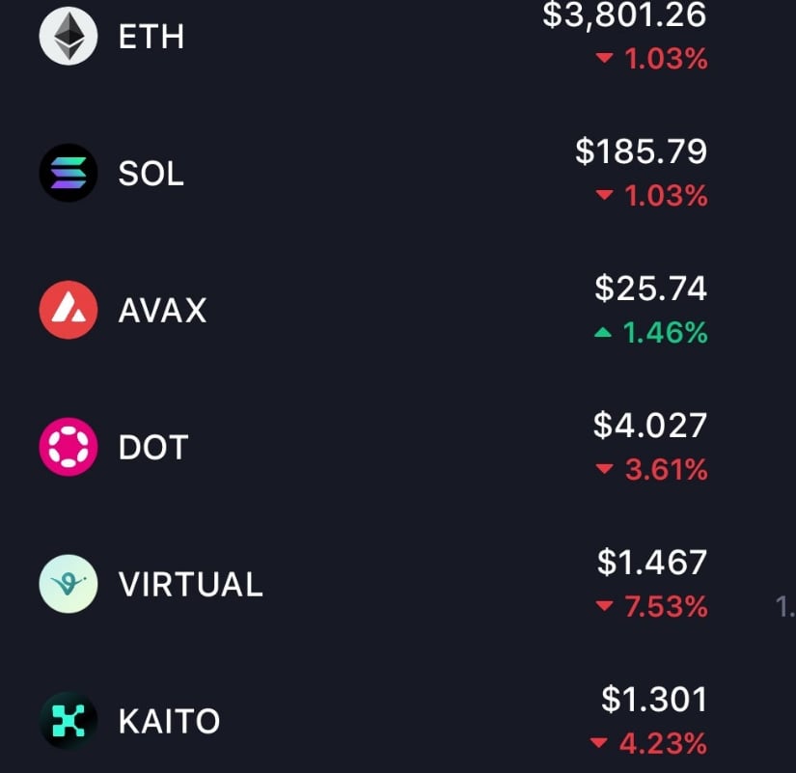This screenshot has width=796, height=773.
Task: Select the AVAX ticker label
Action: click(162, 311)
